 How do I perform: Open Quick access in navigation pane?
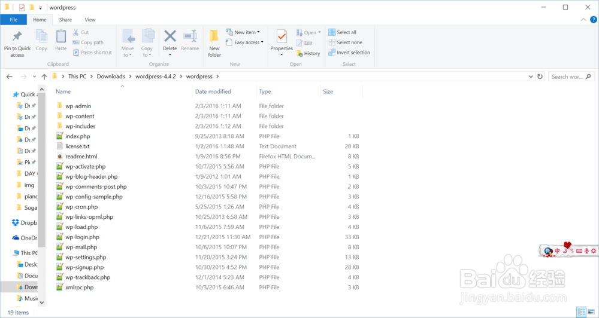point(25,94)
